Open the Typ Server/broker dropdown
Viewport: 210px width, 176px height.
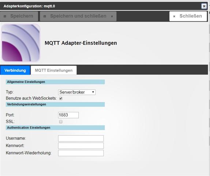(77, 92)
